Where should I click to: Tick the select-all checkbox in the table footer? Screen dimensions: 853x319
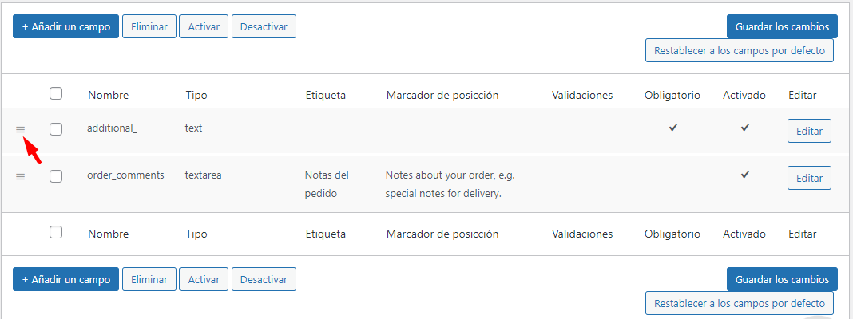[55, 233]
